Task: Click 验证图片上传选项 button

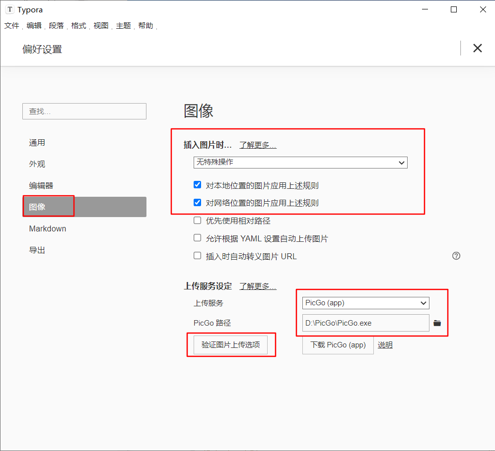Action: coord(230,345)
